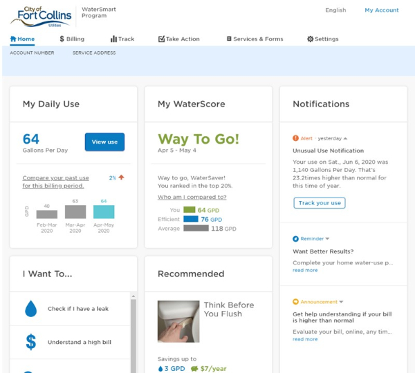Open the Take Action tab

178,39
